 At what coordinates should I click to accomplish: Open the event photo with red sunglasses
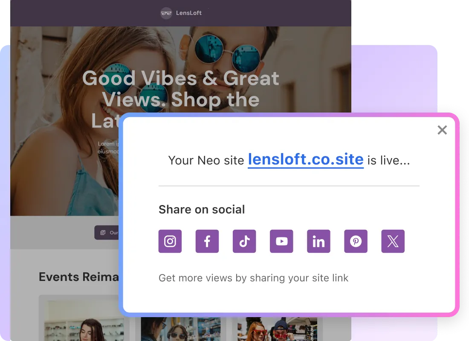point(277,329)
